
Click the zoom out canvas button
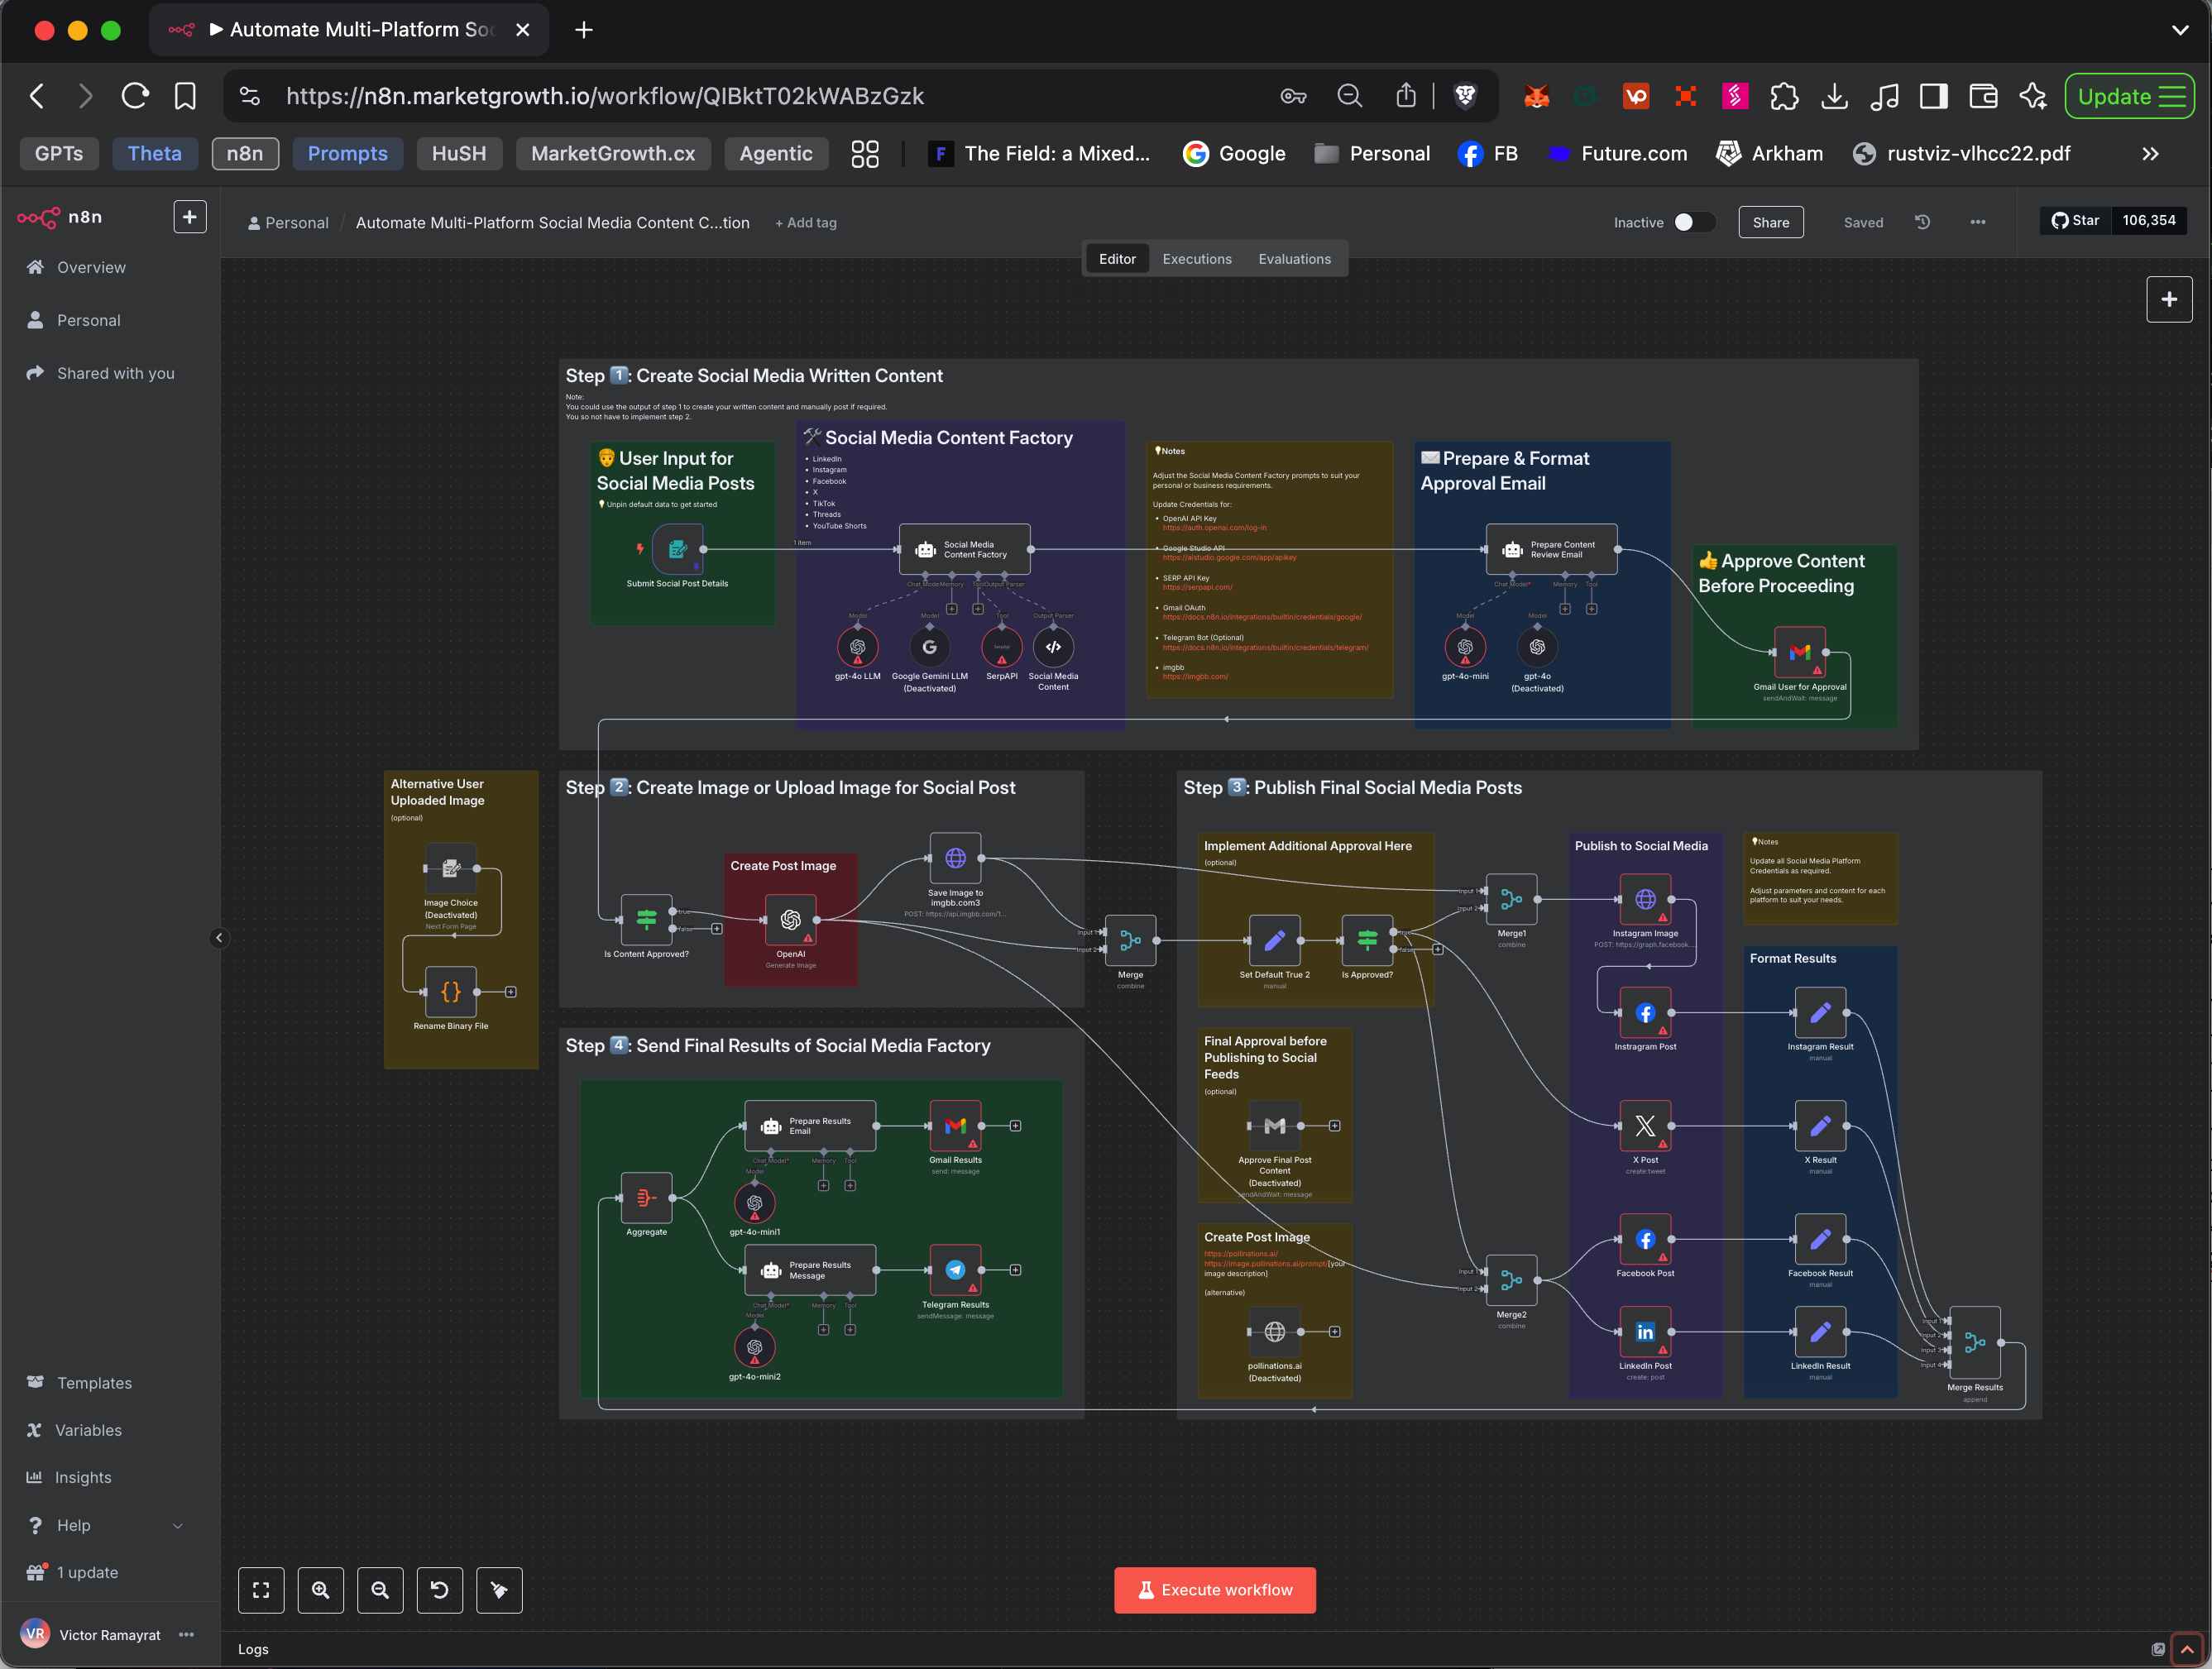380,1590
